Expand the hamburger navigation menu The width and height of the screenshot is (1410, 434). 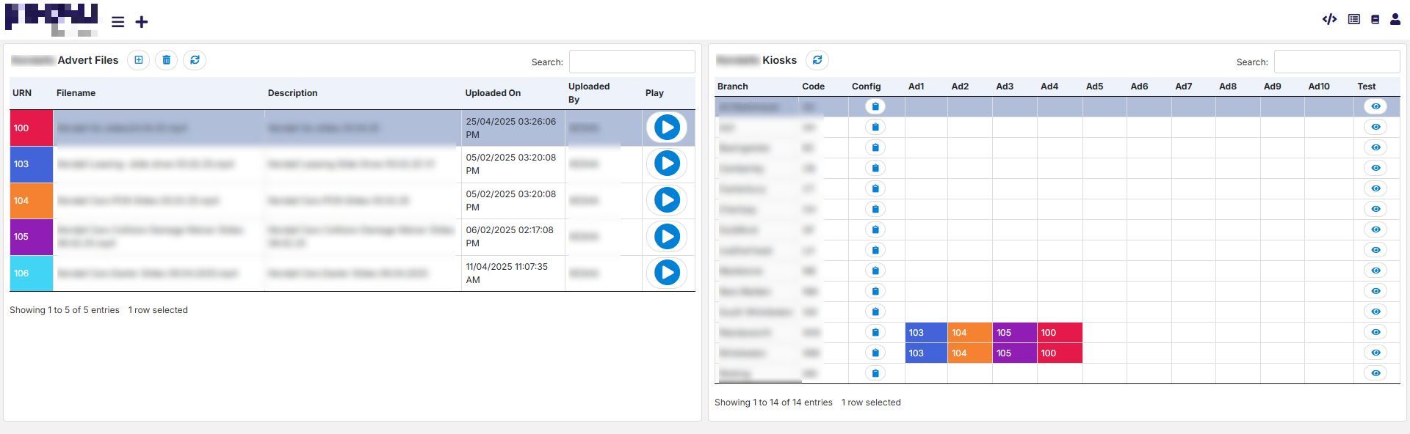117,22
